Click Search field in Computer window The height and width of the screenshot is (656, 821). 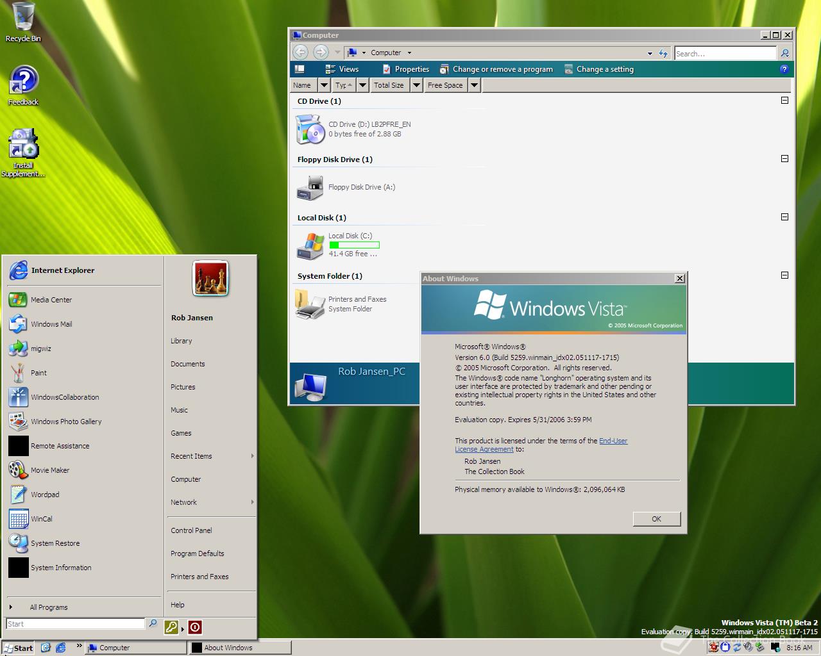[x=725, y=53]
